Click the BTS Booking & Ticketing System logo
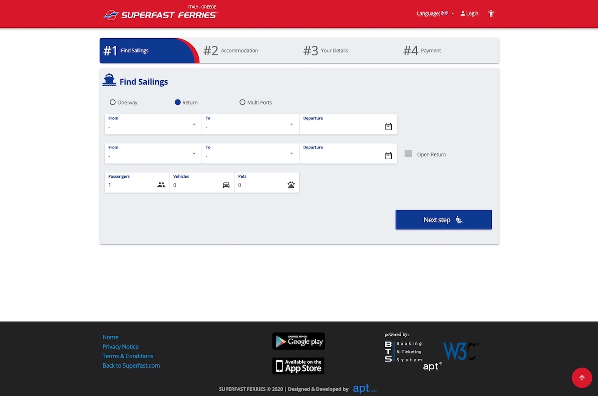This screenshot has height=396, width=598. (x=403, y=352)
